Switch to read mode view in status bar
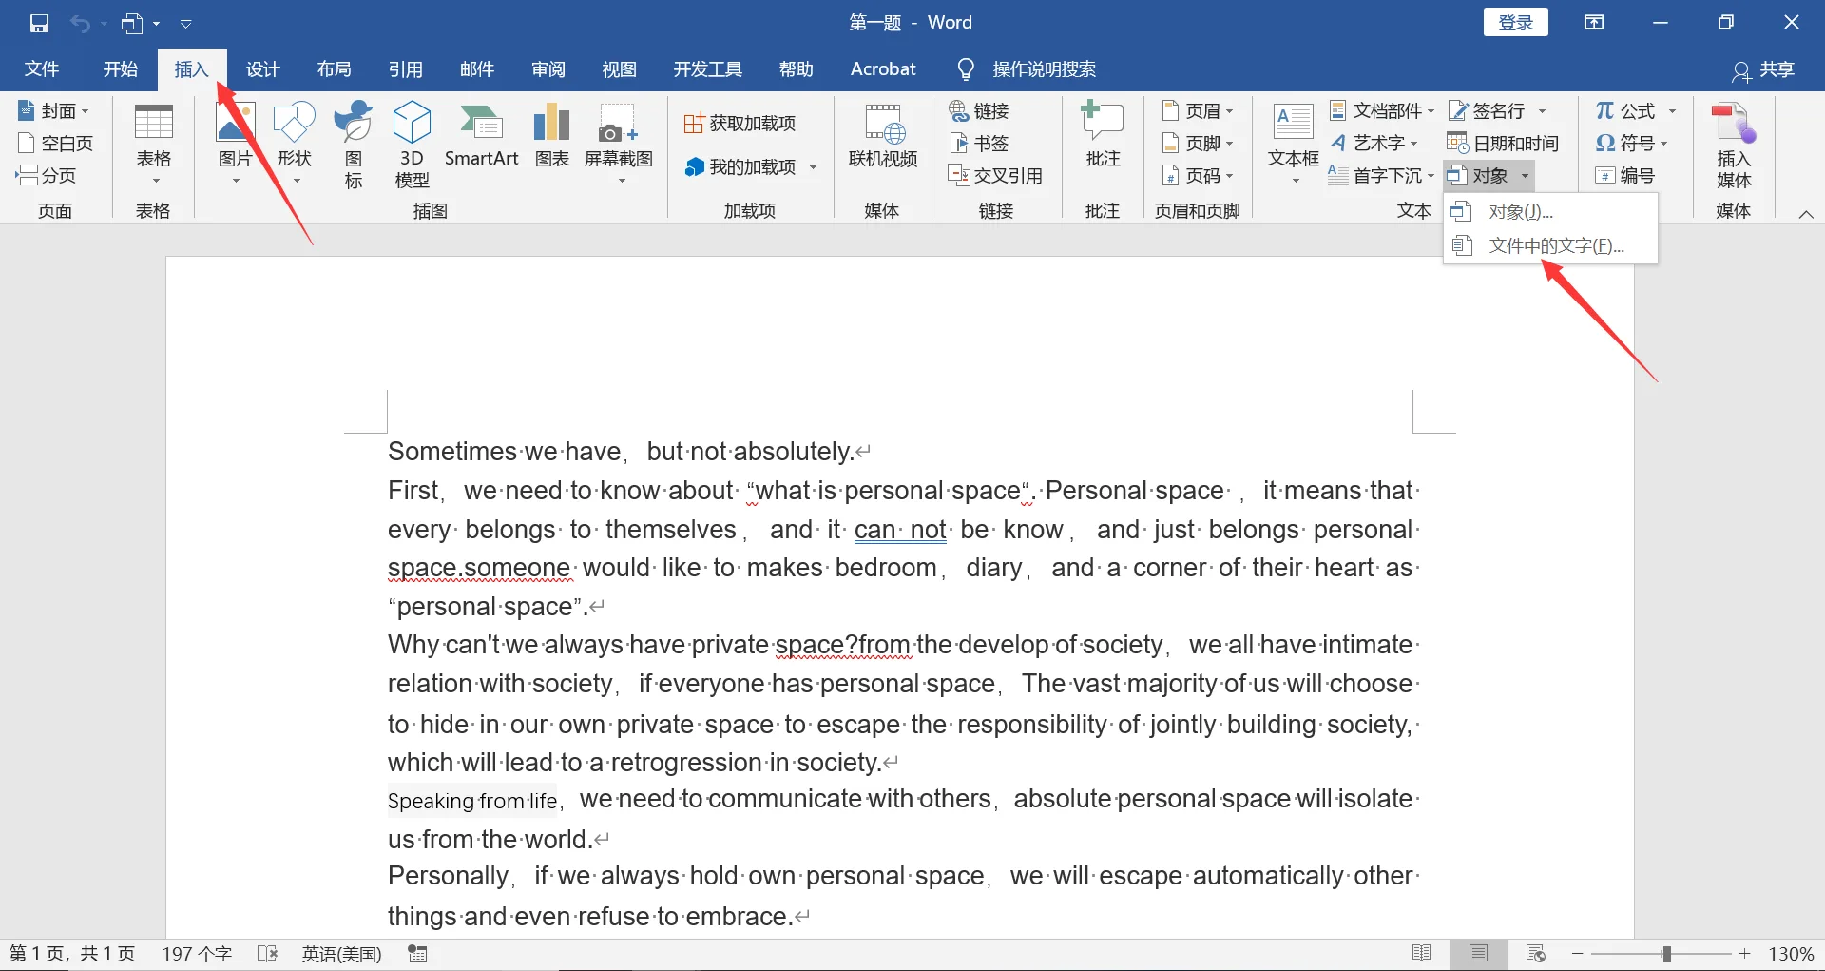This screenshot has width=1825, height=971. pos(1422,954)
